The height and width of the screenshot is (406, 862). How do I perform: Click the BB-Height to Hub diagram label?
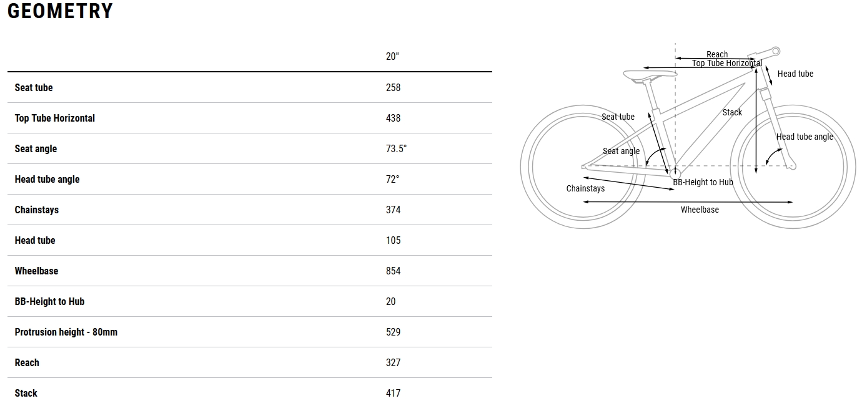pos(703,182)
